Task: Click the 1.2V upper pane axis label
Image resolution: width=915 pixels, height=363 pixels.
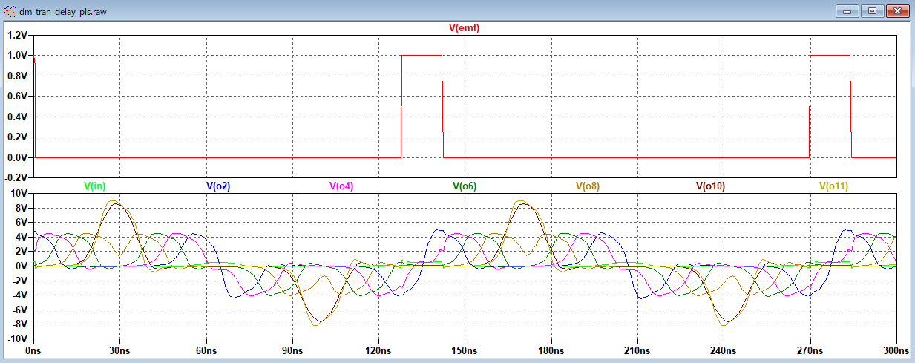Action: coord(18,35)
